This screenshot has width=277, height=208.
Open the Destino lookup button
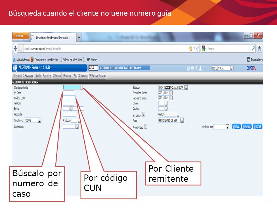(166, 108)
